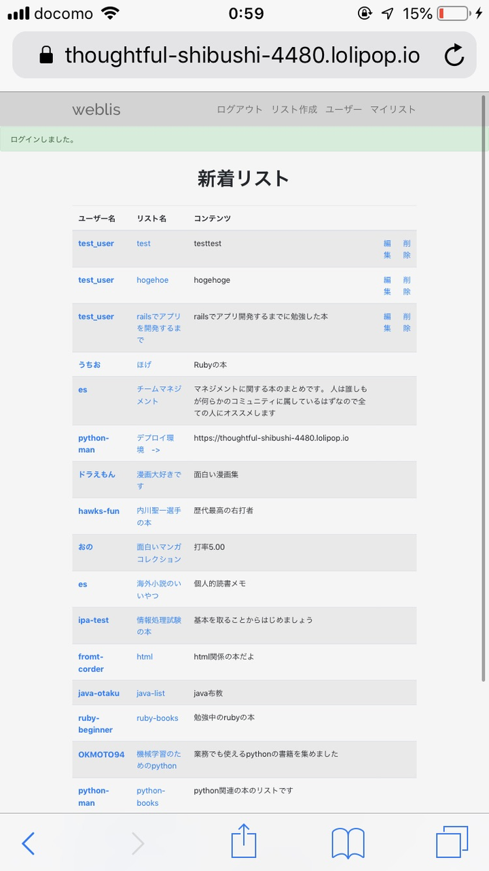Open the test list link
Image resolution: width=489 pixels, height=871 pixels.
143,243
